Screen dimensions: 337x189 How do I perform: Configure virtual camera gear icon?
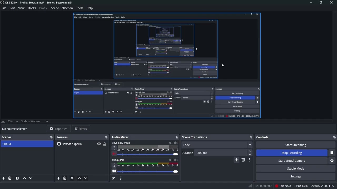[x=332, y=161]
